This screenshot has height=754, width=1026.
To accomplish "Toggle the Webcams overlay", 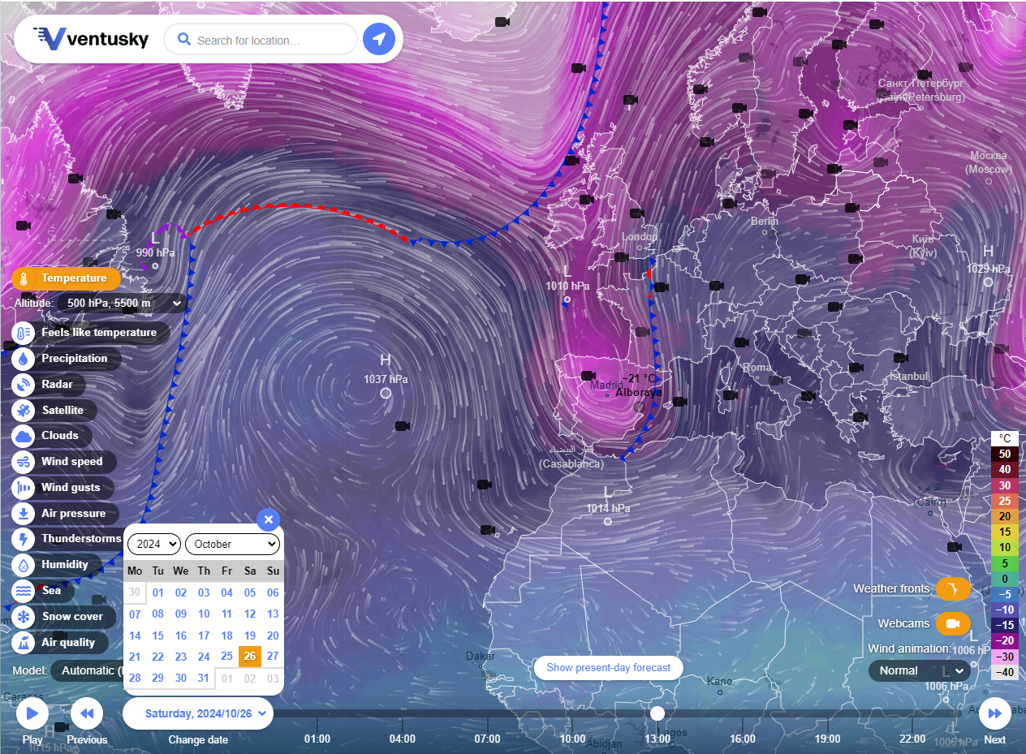I will point(953,623).
